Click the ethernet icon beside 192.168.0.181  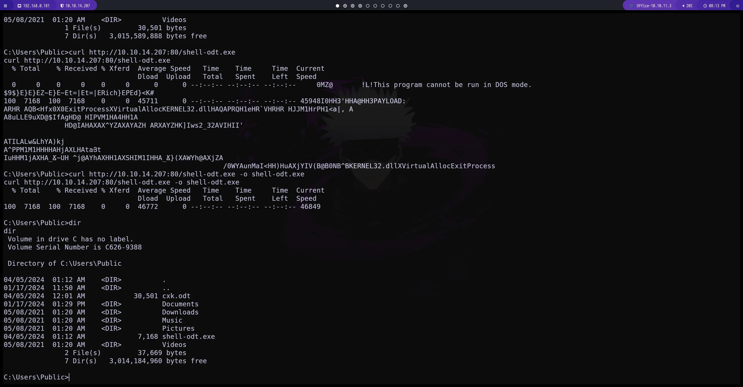tap(19, 6)
